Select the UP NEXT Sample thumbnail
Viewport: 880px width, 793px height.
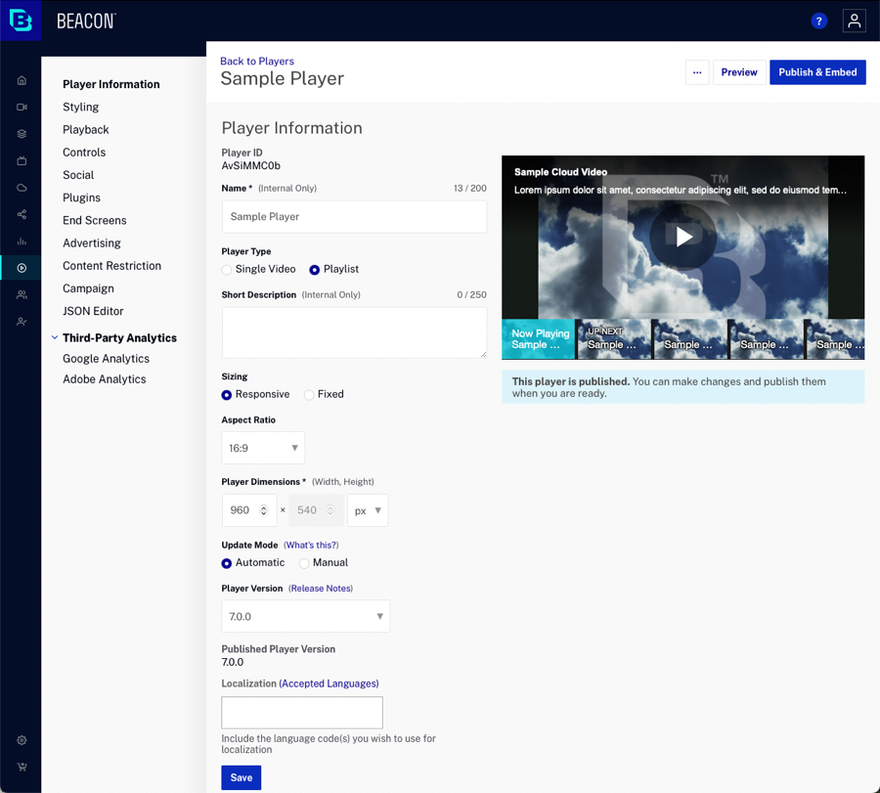pos(614,339)
